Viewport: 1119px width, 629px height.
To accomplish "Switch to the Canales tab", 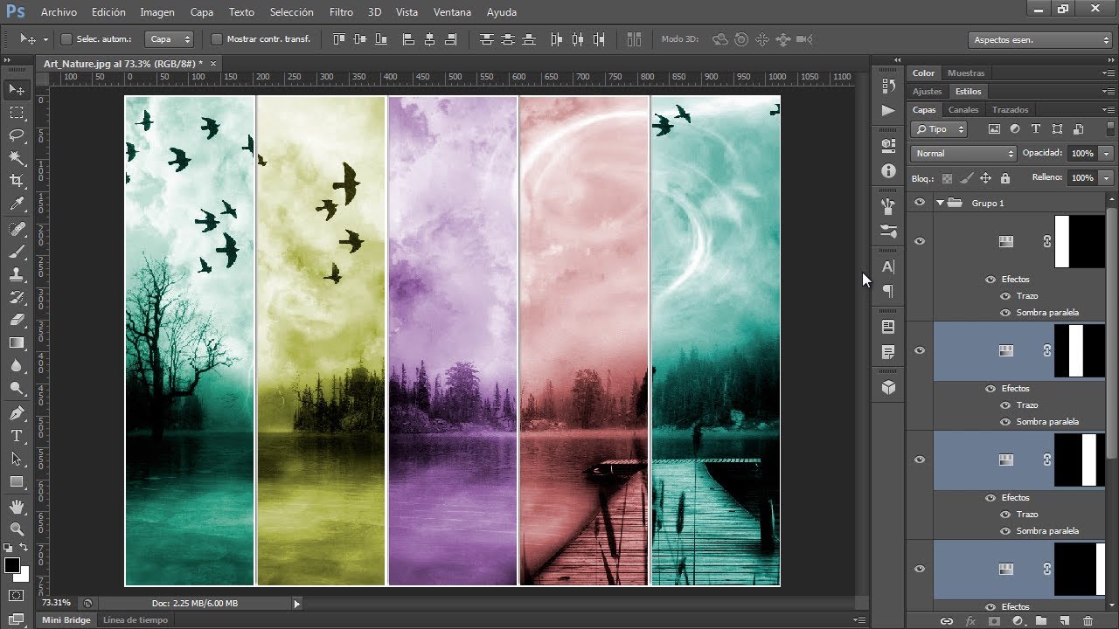I will coord(963,110).
